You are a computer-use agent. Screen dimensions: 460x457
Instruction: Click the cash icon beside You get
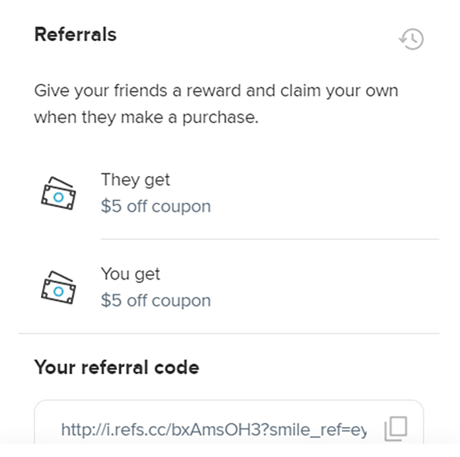coord(58,287)
